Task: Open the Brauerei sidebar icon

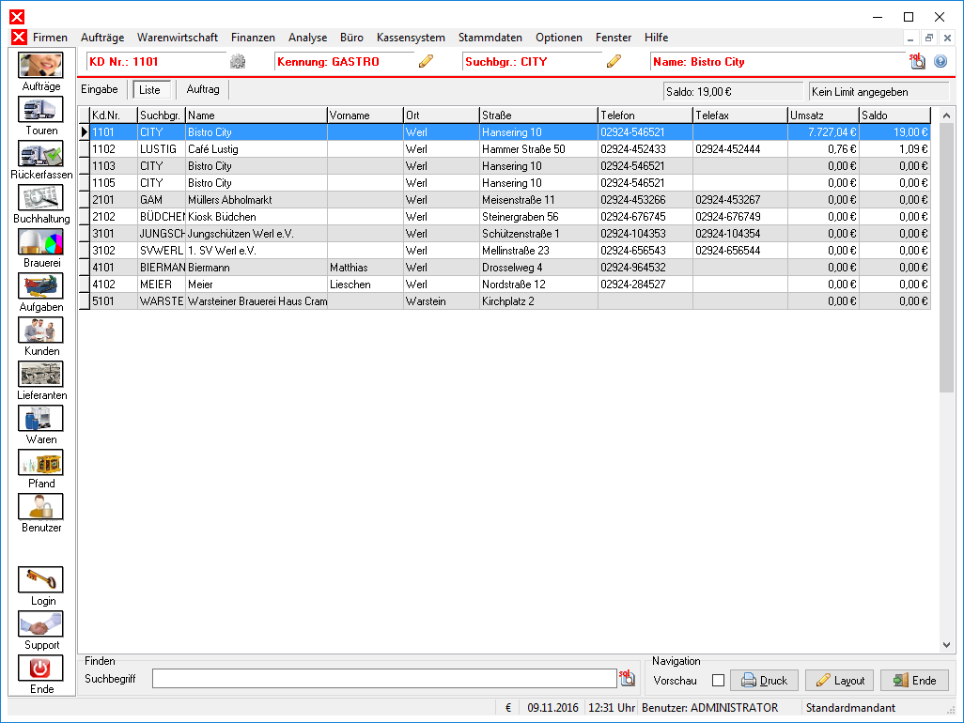Action: (x=40, y=242)
